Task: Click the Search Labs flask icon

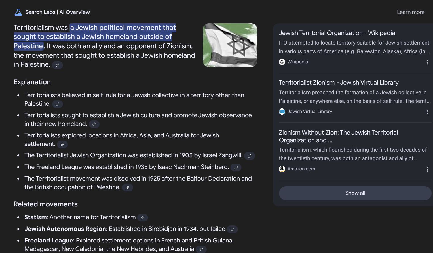Action: (18, 12)
